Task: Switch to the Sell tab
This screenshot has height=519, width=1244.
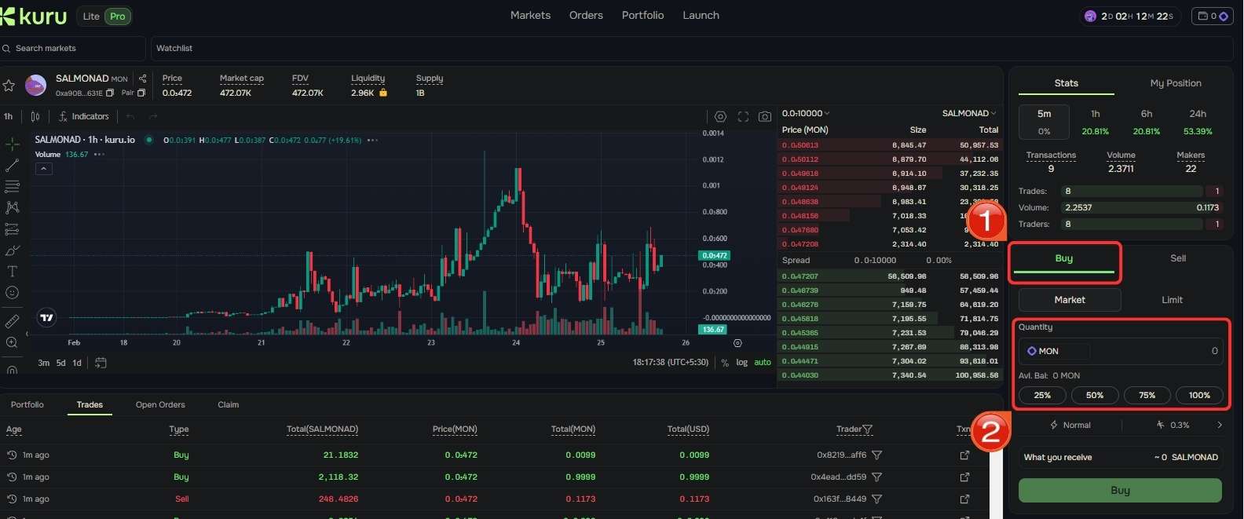Action: pyautogui.click(x=1178, y=258)
